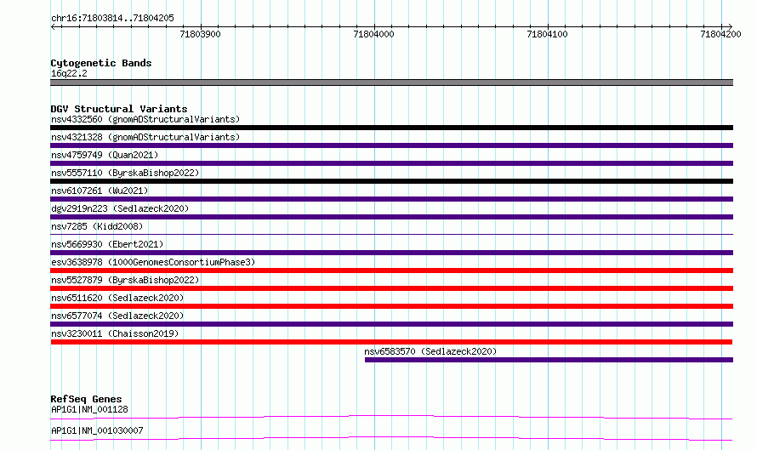This screenshot has height=450, width=757.
Task: Click the purple bar for dgv2919n223
Action: pos(391,217)
